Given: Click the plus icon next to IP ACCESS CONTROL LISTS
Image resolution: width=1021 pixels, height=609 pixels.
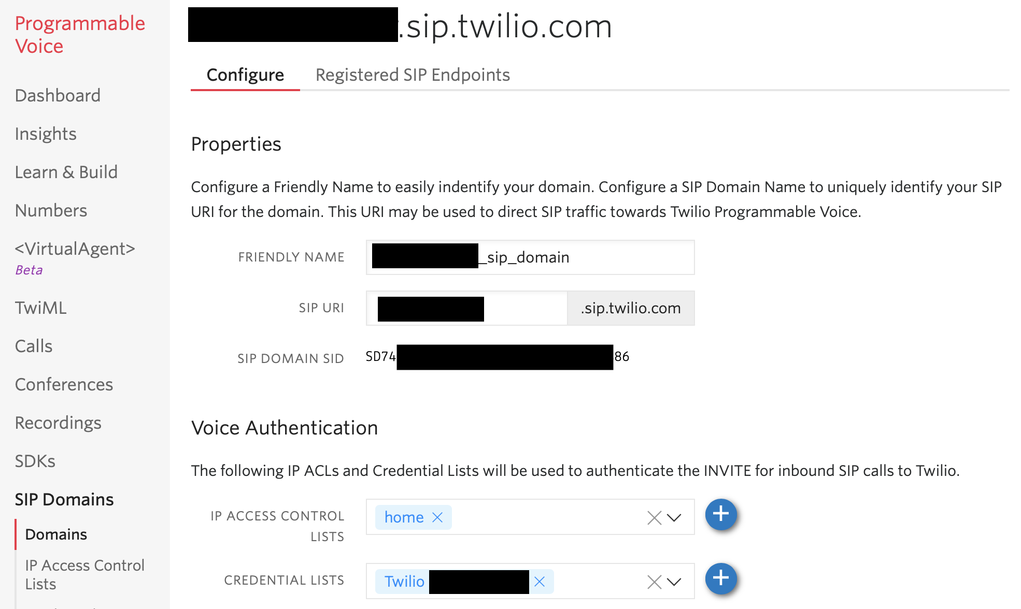Looking at the screenshot, I should [x=720, y=515].
